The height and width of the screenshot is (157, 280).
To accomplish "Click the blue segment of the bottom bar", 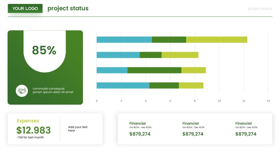I will (123, 85).
